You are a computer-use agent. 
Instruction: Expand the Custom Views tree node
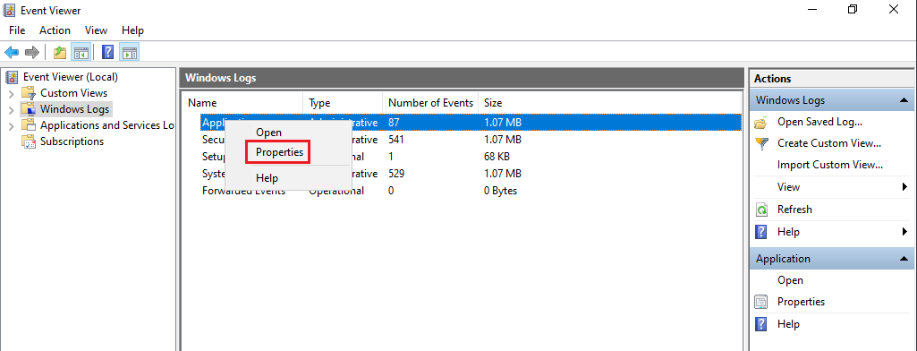pyautogui.click(x=11, y=93)
